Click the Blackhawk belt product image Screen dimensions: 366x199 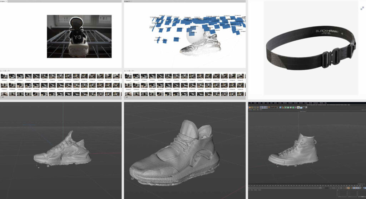click(x=311, y=48)
